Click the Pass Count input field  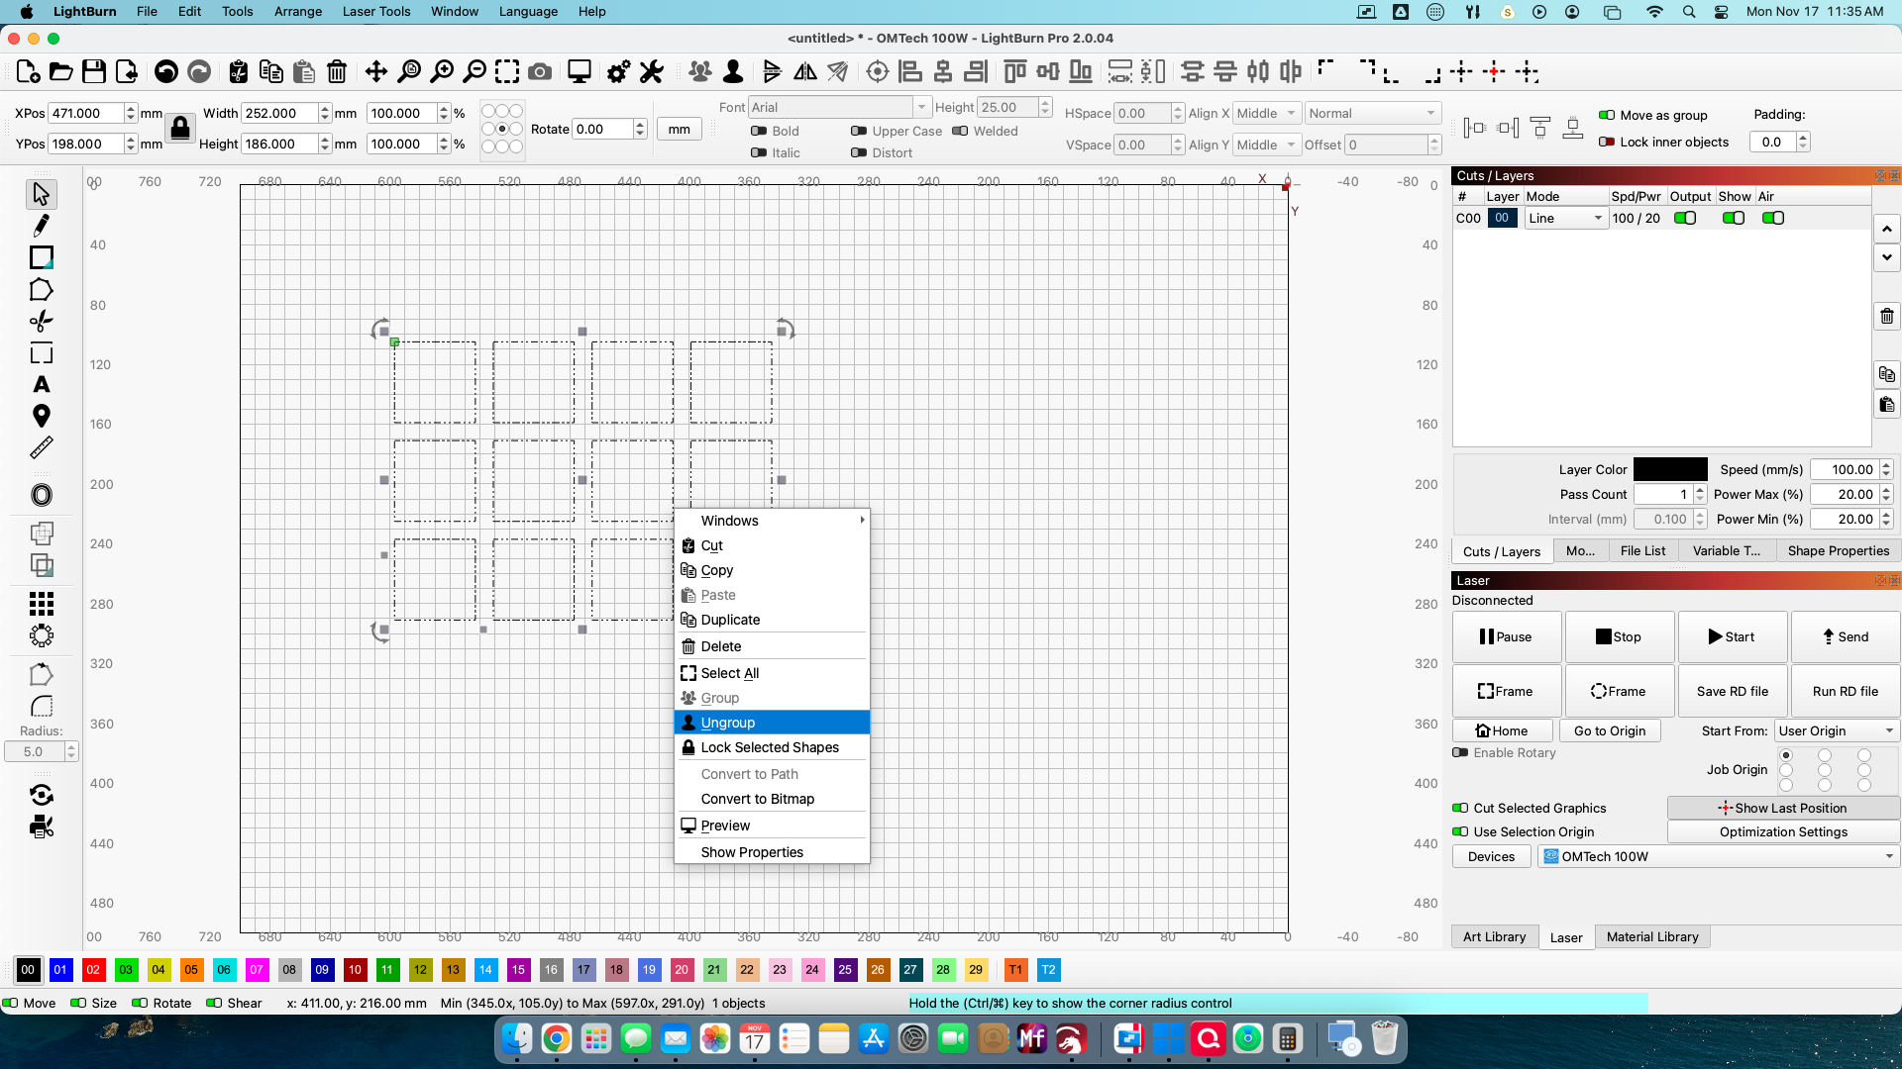(1663, 494)
